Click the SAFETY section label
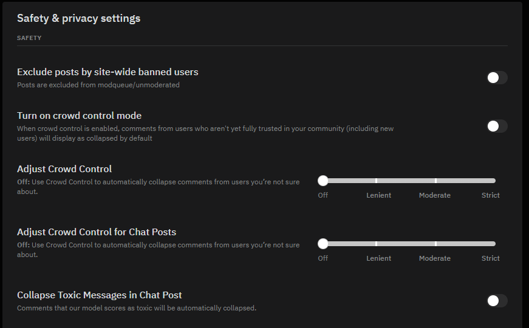 (29, 38)
